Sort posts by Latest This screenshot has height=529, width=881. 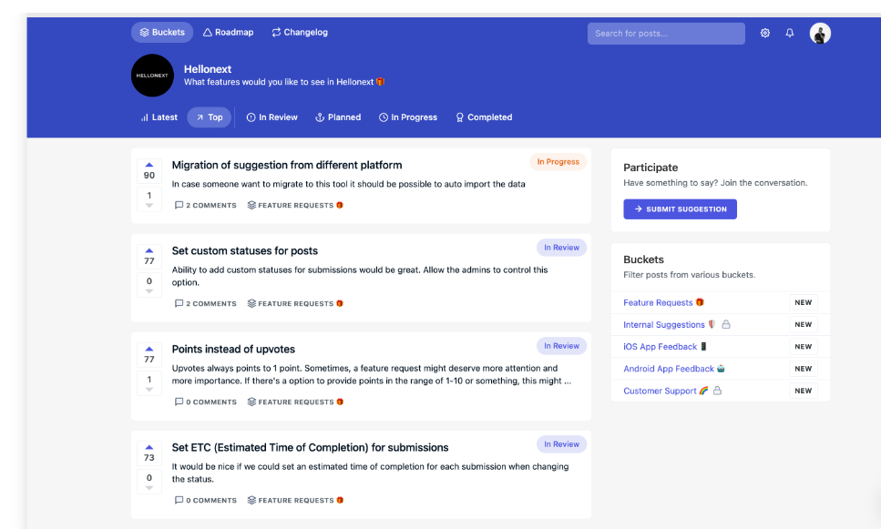click(159, 117)
